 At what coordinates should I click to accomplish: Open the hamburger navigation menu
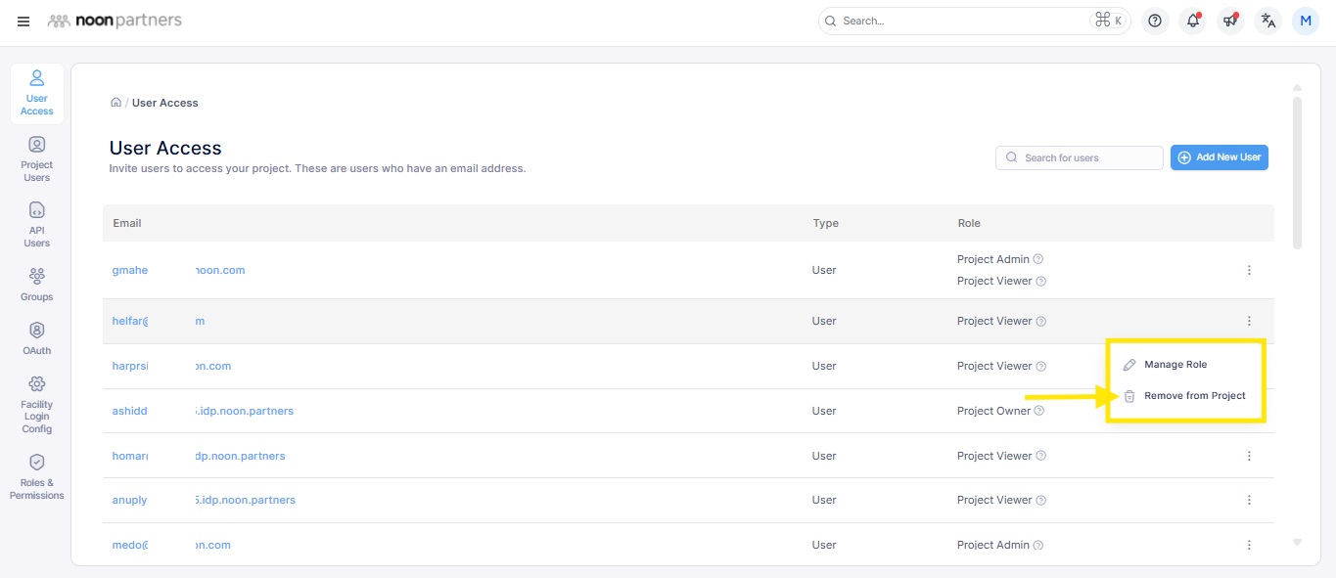(x=23, y=22)
